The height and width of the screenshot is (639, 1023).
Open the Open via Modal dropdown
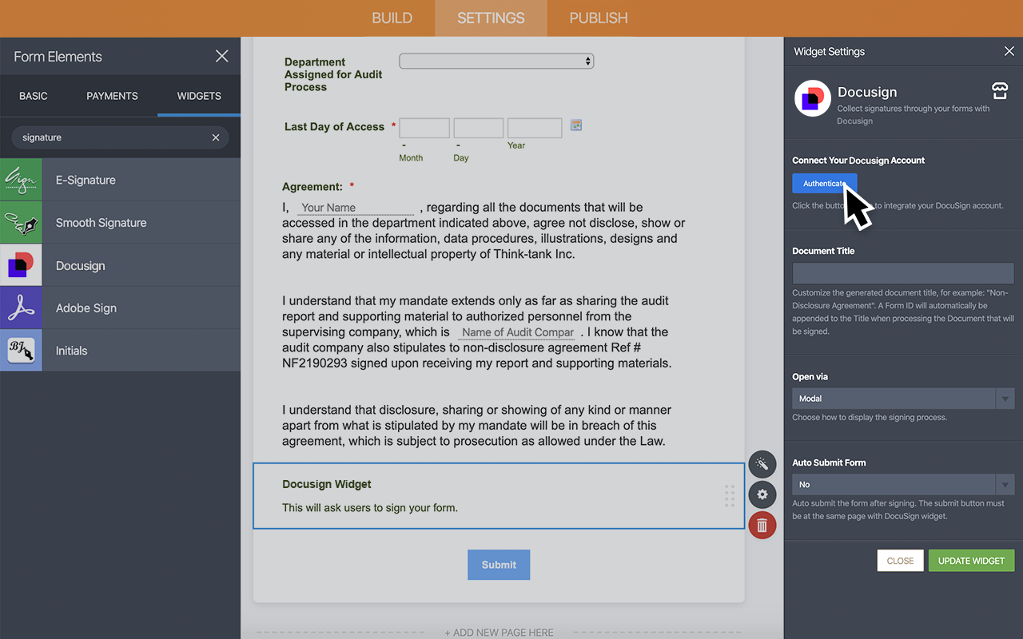click(1004, 398)
